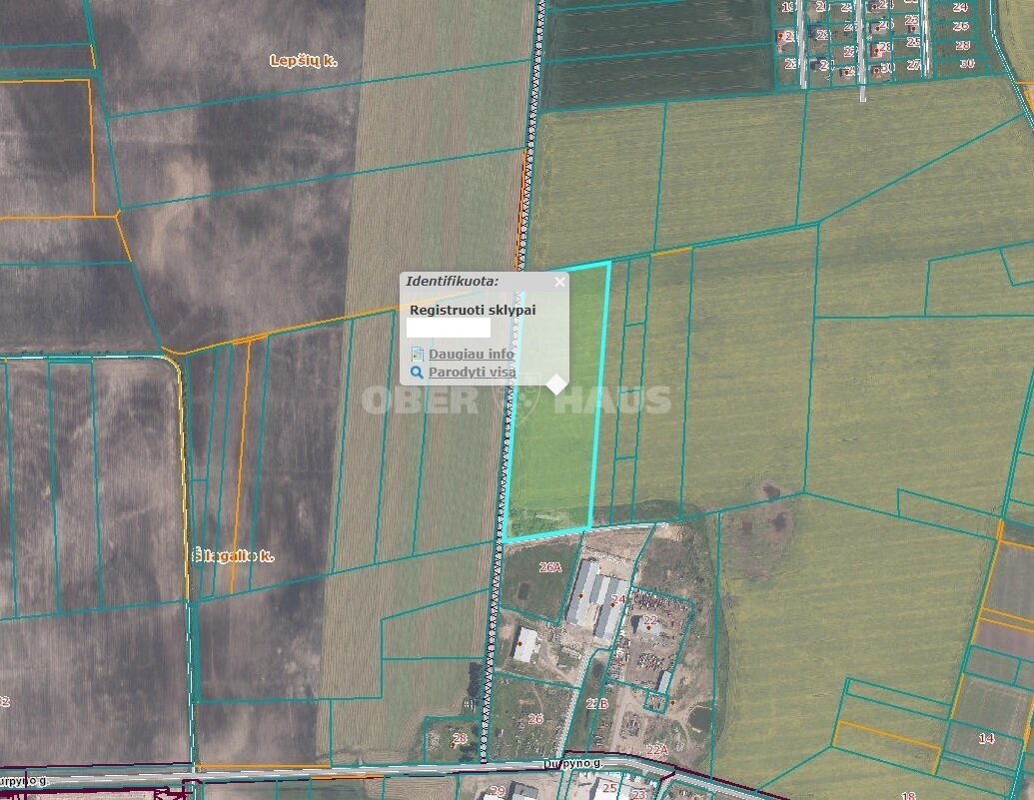Click parcel label 26A on the map

pyautogui.click(x=550, y=566)
